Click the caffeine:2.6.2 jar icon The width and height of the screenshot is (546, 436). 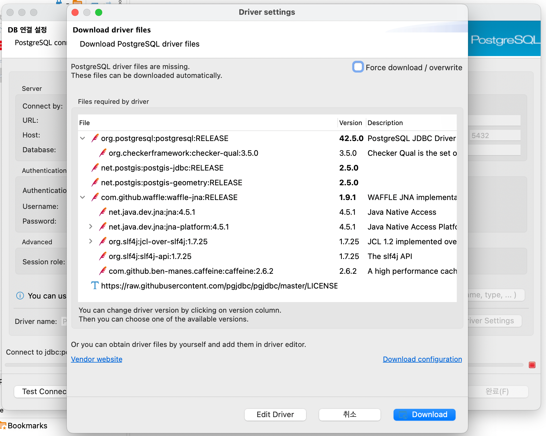tap(103, 271)
